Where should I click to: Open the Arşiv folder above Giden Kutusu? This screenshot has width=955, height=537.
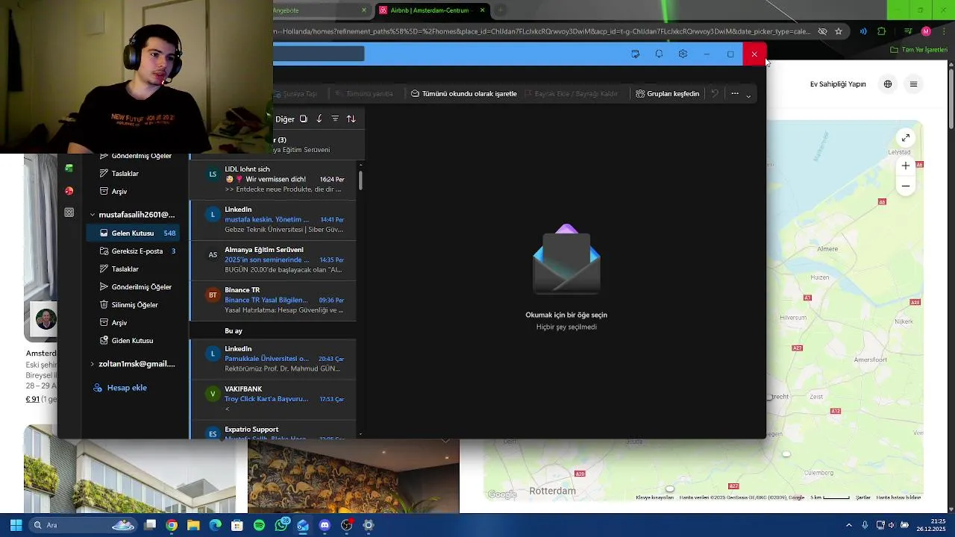coord(133,322)
